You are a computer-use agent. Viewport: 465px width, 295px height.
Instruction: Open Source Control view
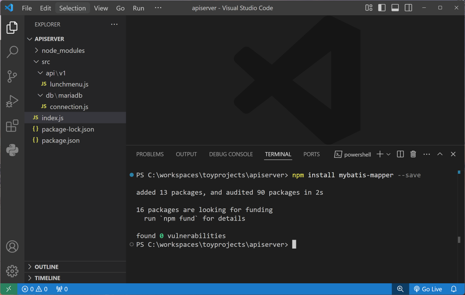[12, 76]
